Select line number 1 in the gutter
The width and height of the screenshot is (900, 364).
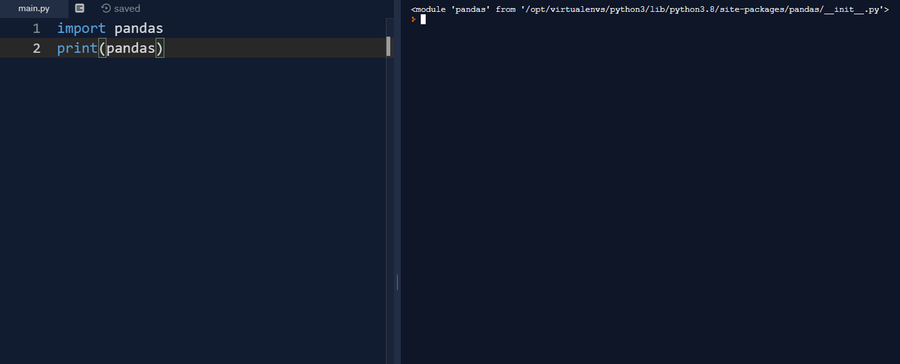pyautogui.click(x=36, y=29)
